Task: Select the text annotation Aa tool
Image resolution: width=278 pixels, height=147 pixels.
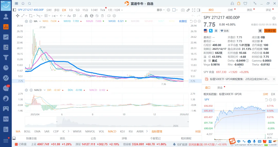Action: (69, 16)
